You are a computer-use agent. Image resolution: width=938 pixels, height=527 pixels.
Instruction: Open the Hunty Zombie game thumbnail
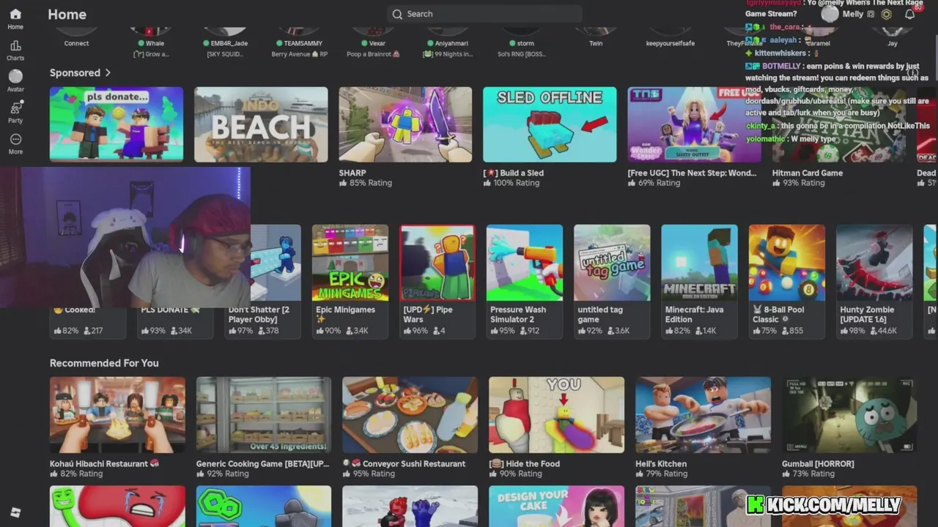click(x=874, y=263)
